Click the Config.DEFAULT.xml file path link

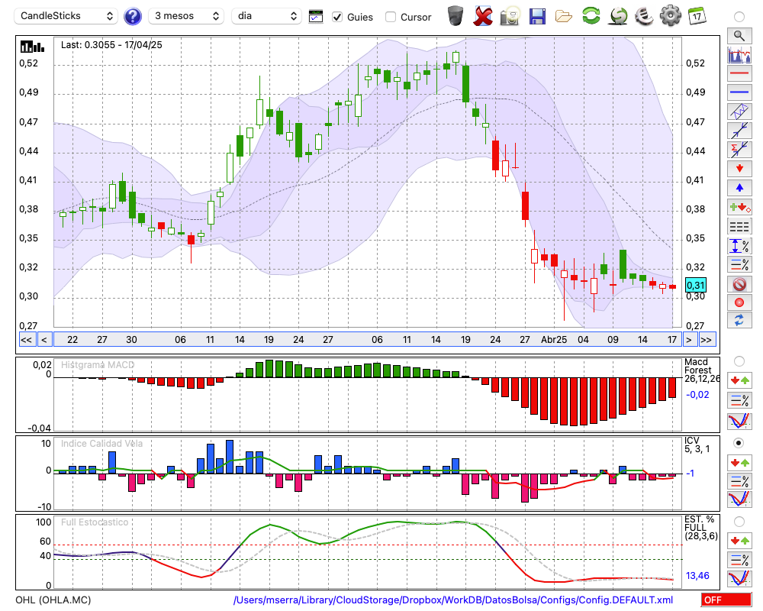(453, 600)
